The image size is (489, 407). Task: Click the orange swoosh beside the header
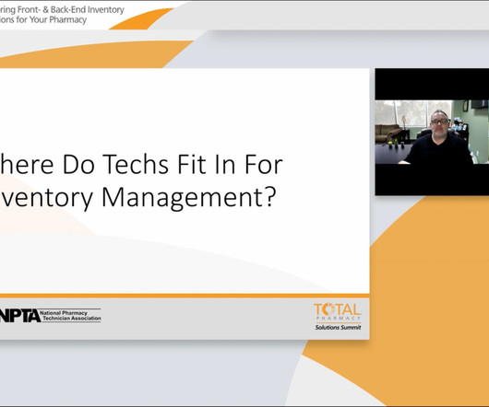(x=142, y=19)
